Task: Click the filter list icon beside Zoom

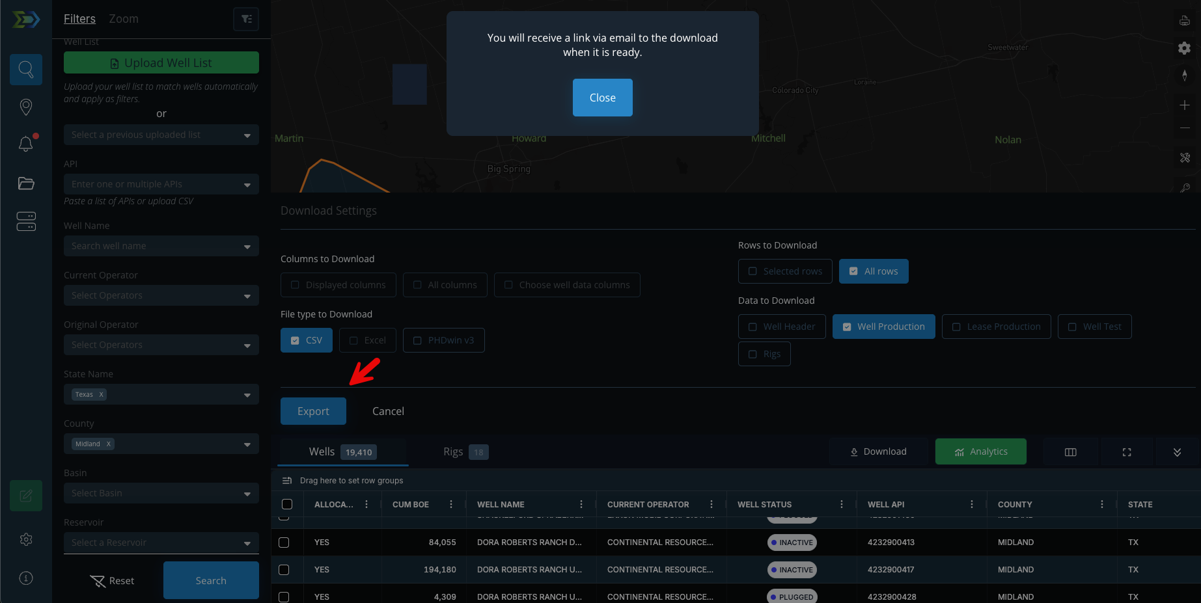Action: (x=246, y=19)
